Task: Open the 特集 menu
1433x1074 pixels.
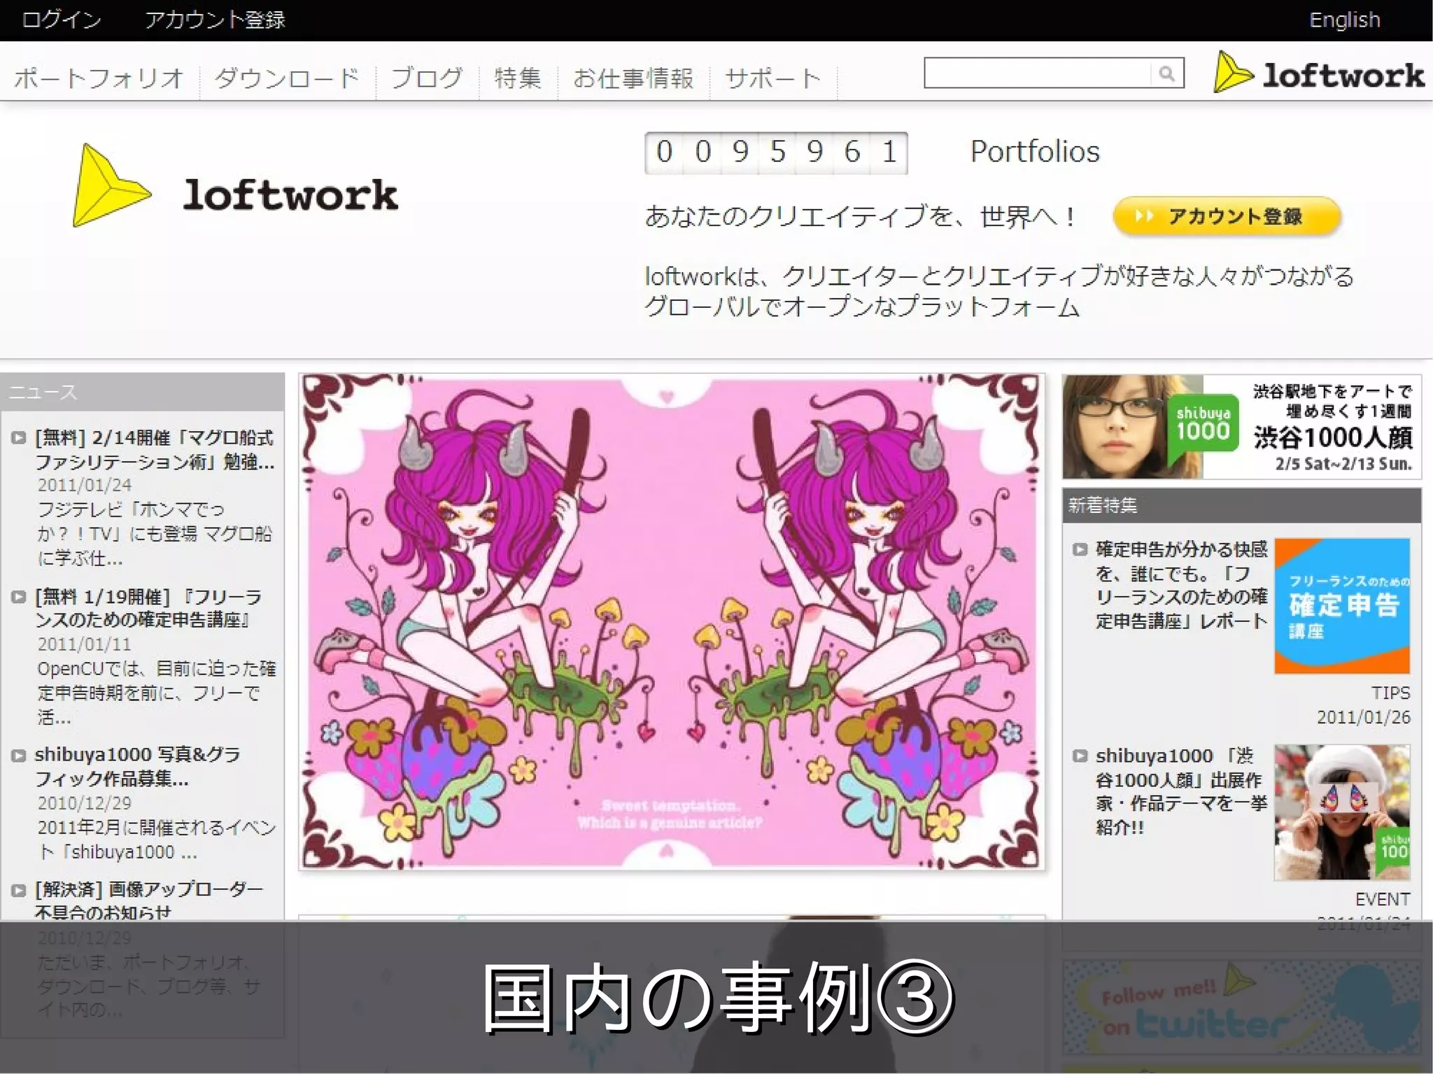Action: click(x=518, y=78)
